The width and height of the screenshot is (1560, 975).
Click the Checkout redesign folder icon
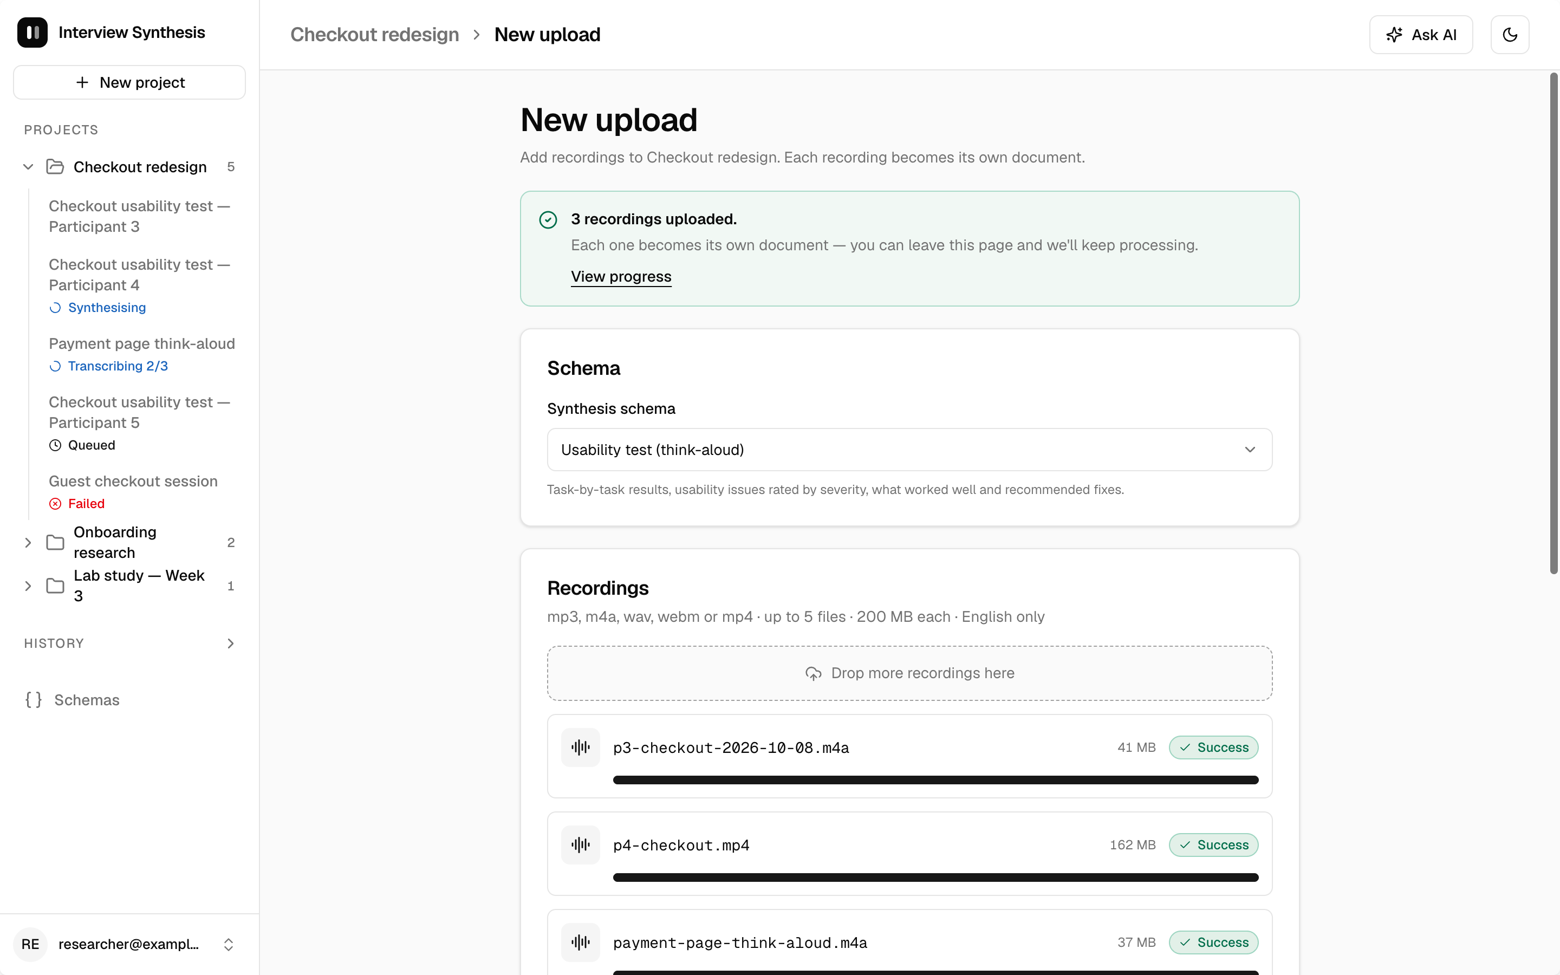(x=55, y=167)
